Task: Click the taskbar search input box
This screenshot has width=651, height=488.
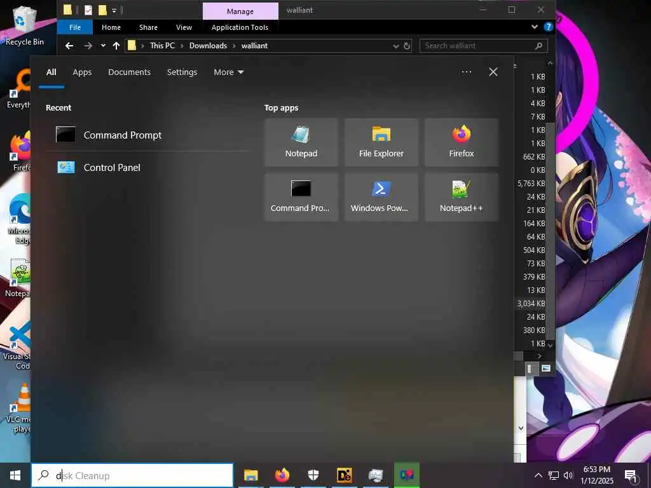Action: 132,475
